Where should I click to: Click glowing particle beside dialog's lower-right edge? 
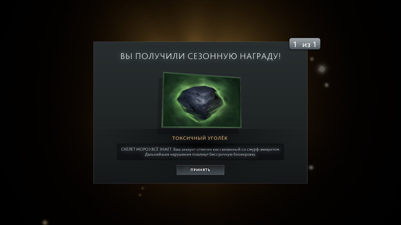point(311,167)
